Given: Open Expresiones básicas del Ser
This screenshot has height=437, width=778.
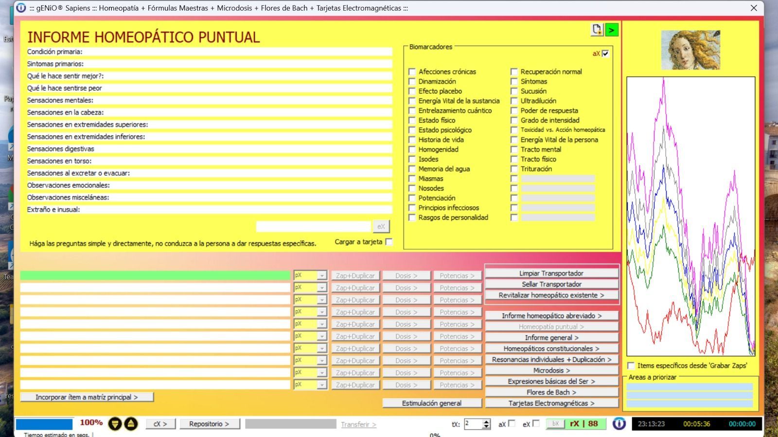Looking at the screenshot, I should click(x=551, y=381).
